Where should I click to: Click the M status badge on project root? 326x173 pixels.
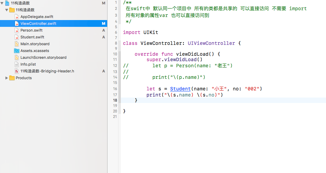103,3
